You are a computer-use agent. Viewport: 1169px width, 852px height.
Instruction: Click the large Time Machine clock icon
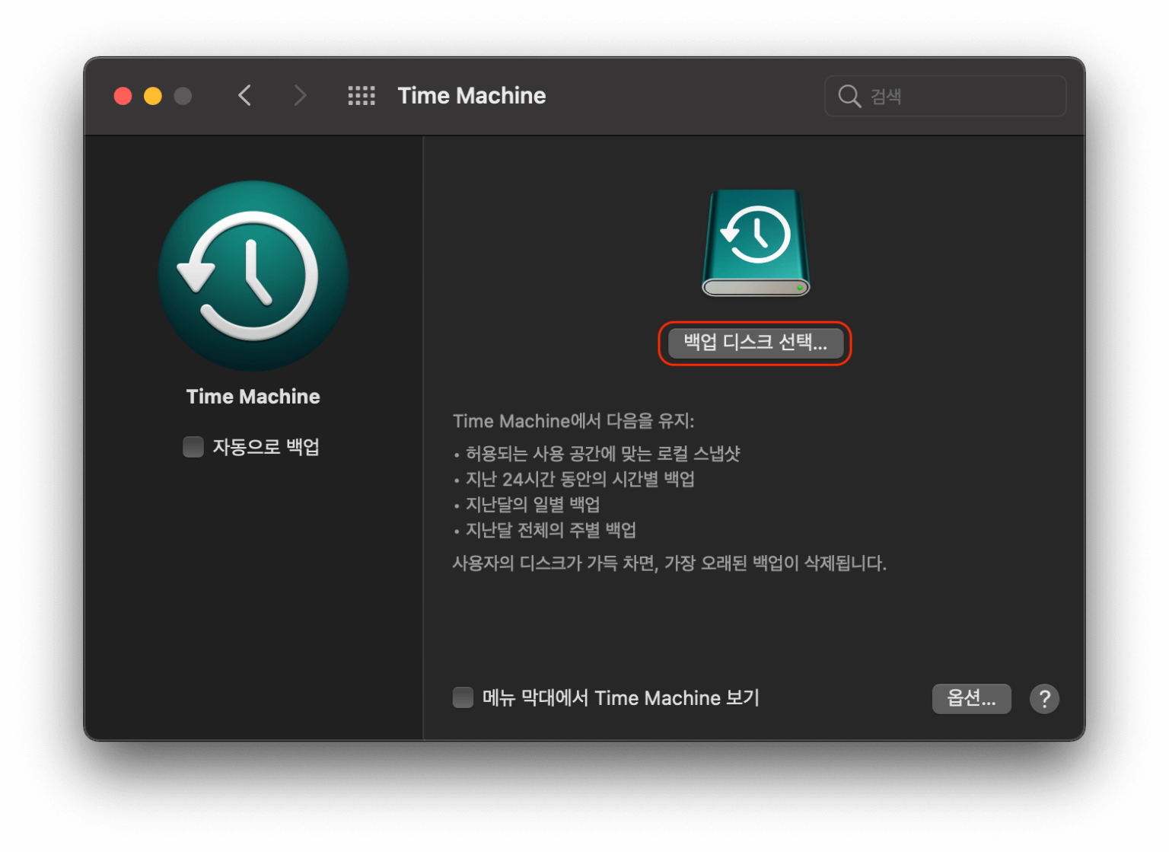coord(252,276)
